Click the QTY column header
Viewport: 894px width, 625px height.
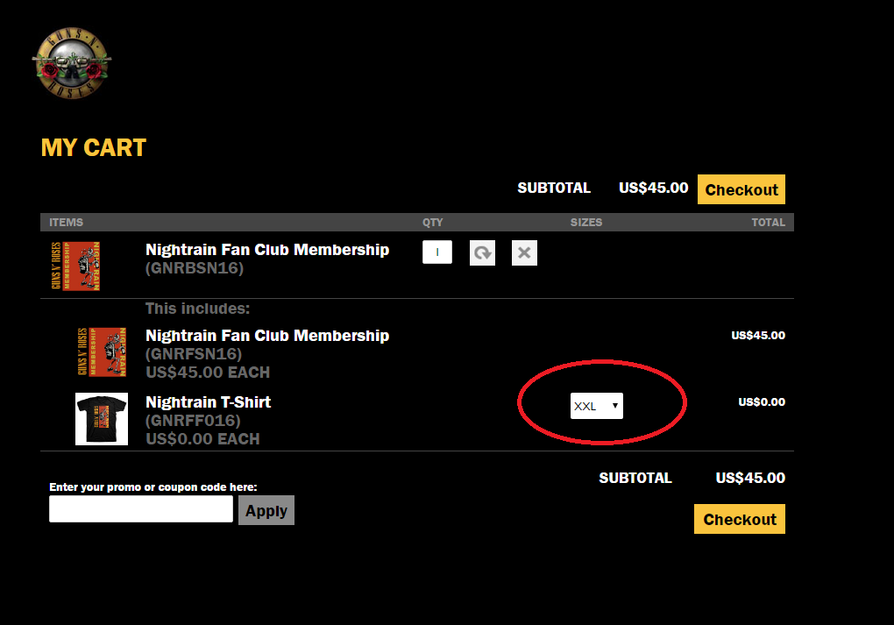(433, 223)
